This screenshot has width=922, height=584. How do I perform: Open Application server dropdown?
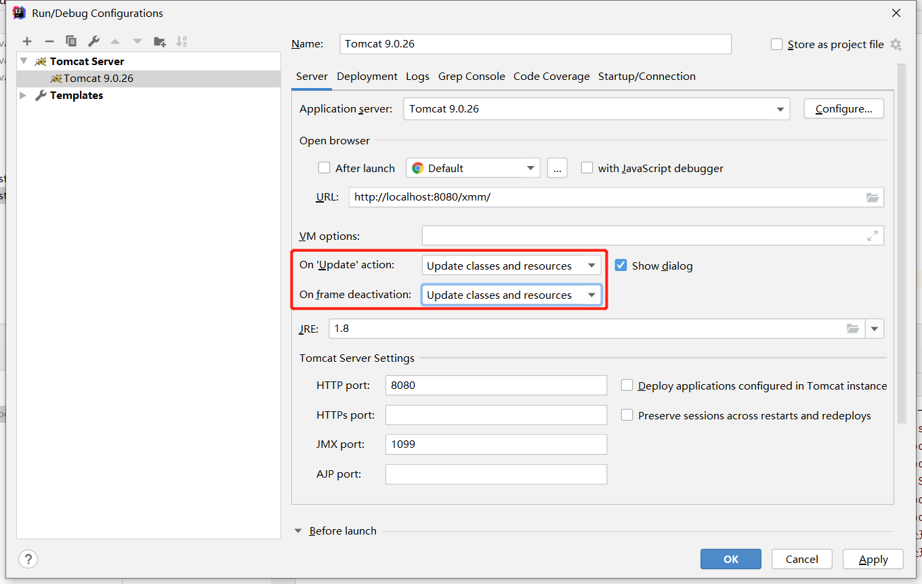596,109
